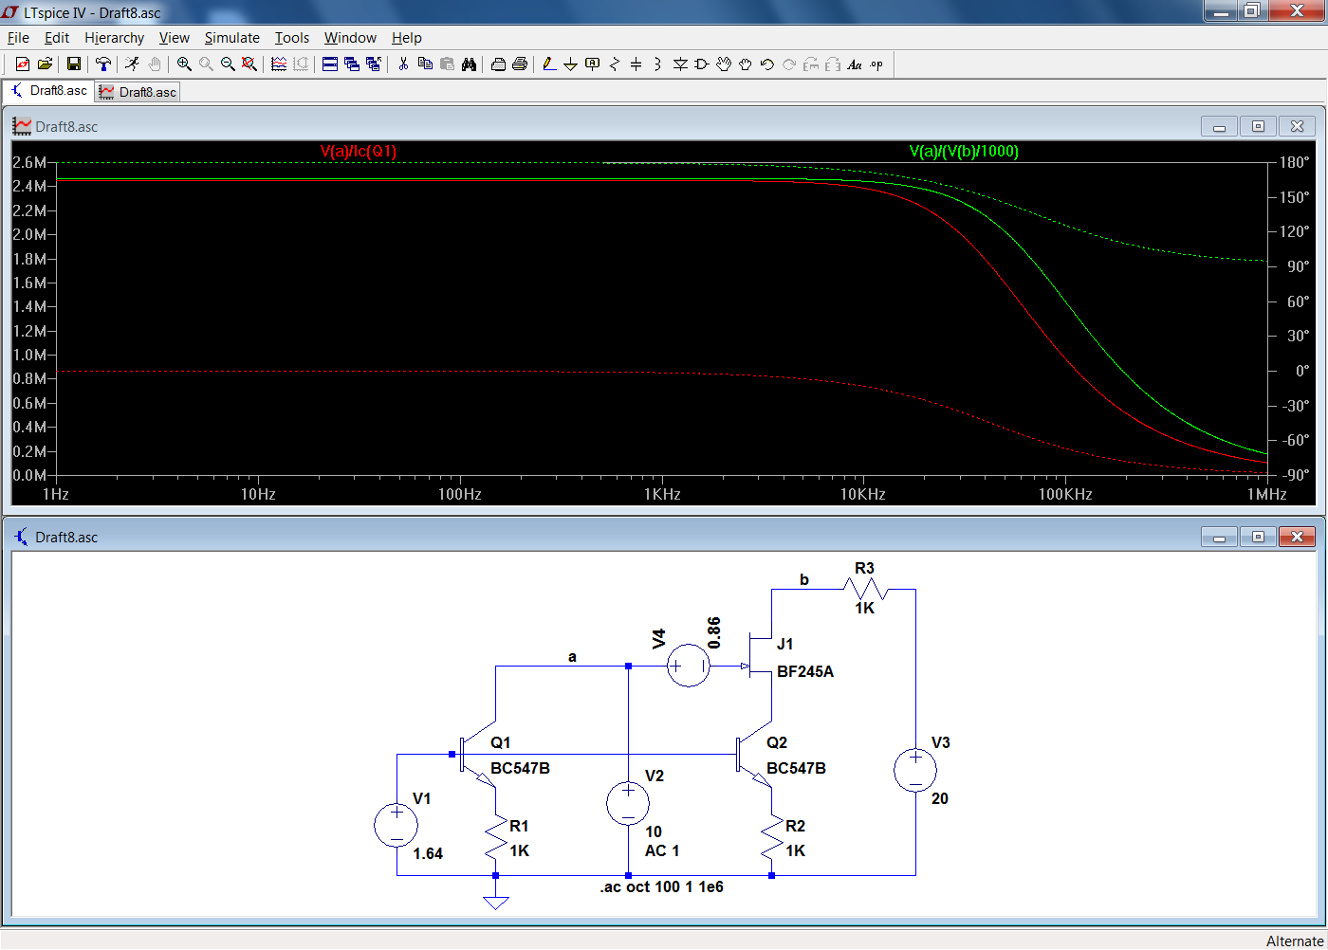This screenshot has height=950, width=1328.
Task: Click the Pick Visible Traces icon
Action: point(279,64)
